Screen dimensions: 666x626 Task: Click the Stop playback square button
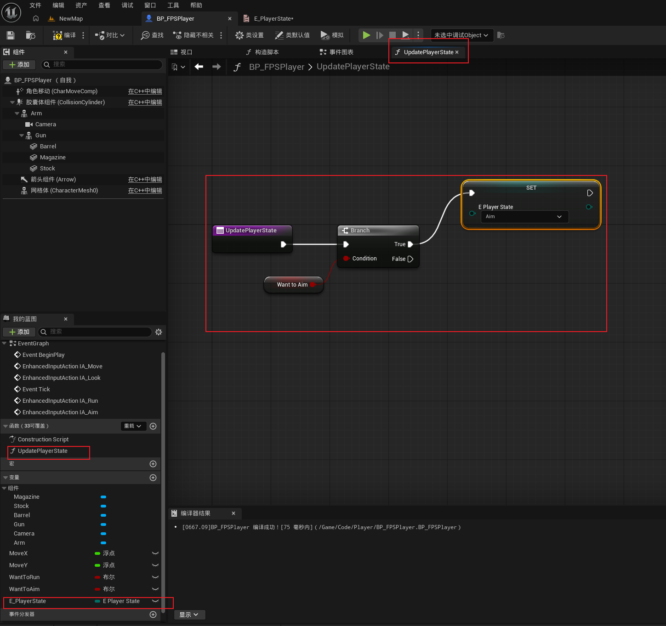tap(393, 35)
